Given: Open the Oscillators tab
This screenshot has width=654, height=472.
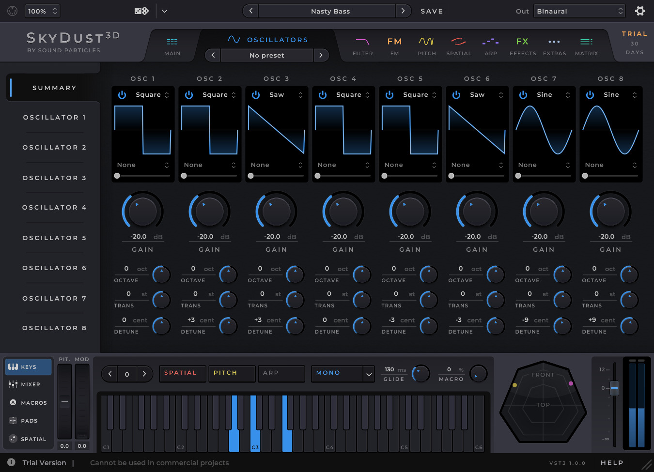Looking at the screenshot, I should tap(267, 40).
